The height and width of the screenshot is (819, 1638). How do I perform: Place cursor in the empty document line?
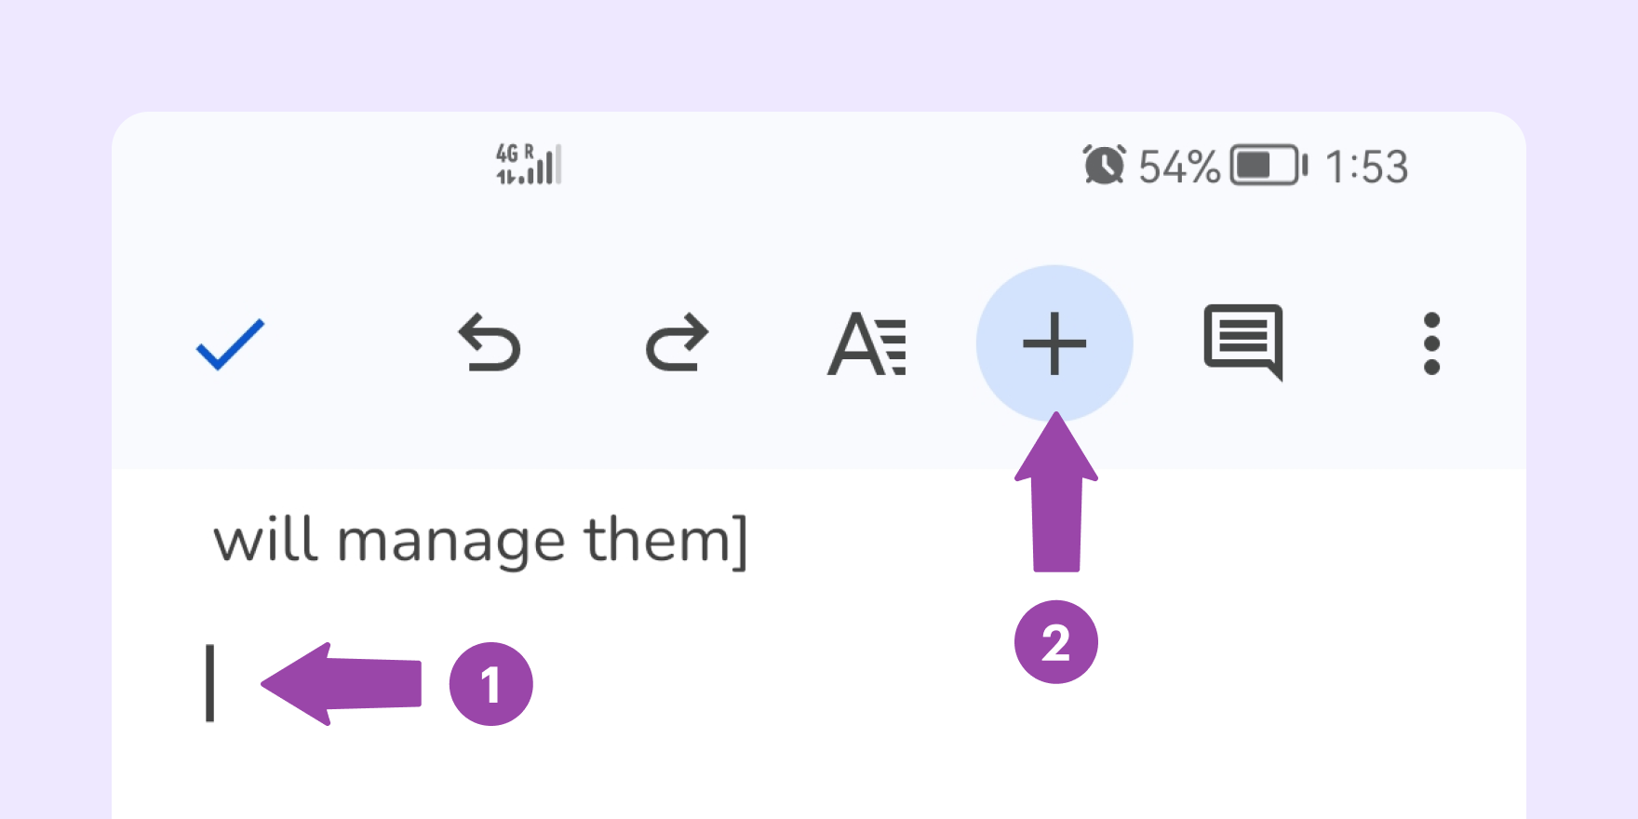tap(211, 684)
